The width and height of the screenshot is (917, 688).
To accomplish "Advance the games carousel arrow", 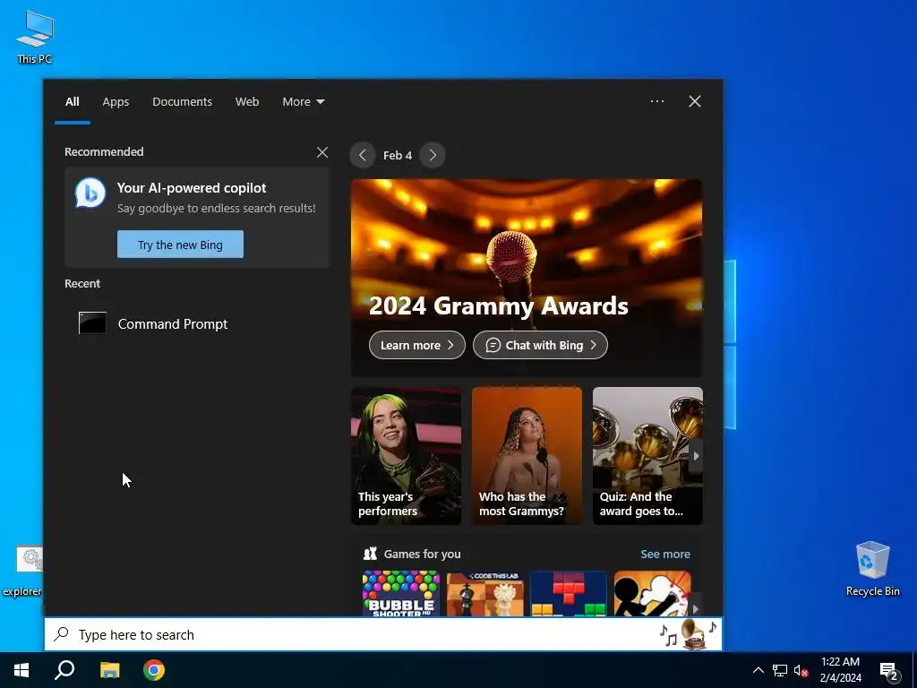I will click(x=695, y=608).
